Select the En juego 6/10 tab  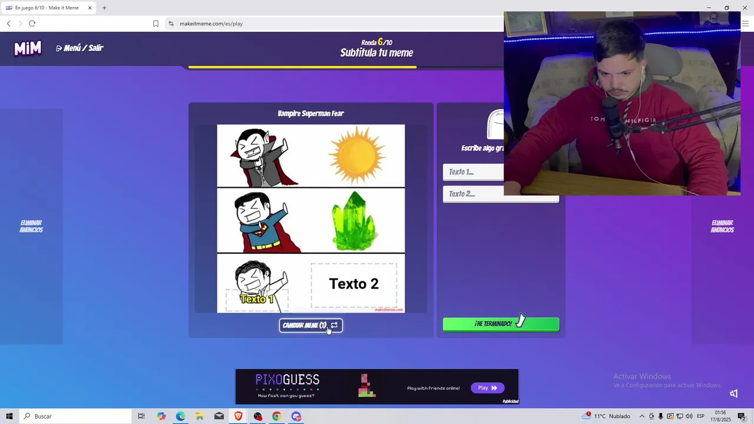(48, 8)
